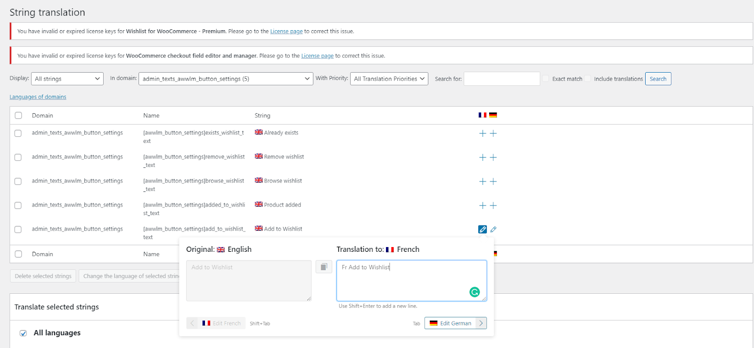The height and width of the screenshot is (348, 754).
Task: Copy original text to translation icon
Action: (x=324, y=267)
